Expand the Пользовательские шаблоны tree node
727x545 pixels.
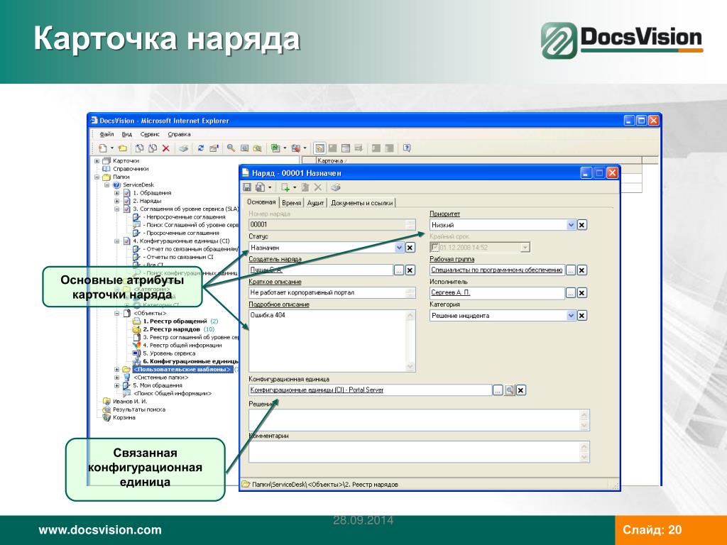pyautogui.click(x=117, y=370)
